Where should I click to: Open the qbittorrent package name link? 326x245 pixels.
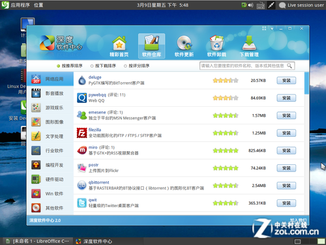pyautogui.click(x=98, y=182)
